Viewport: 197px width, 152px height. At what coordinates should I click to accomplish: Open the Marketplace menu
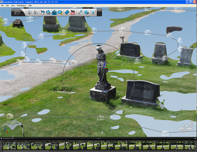(21, 5)
